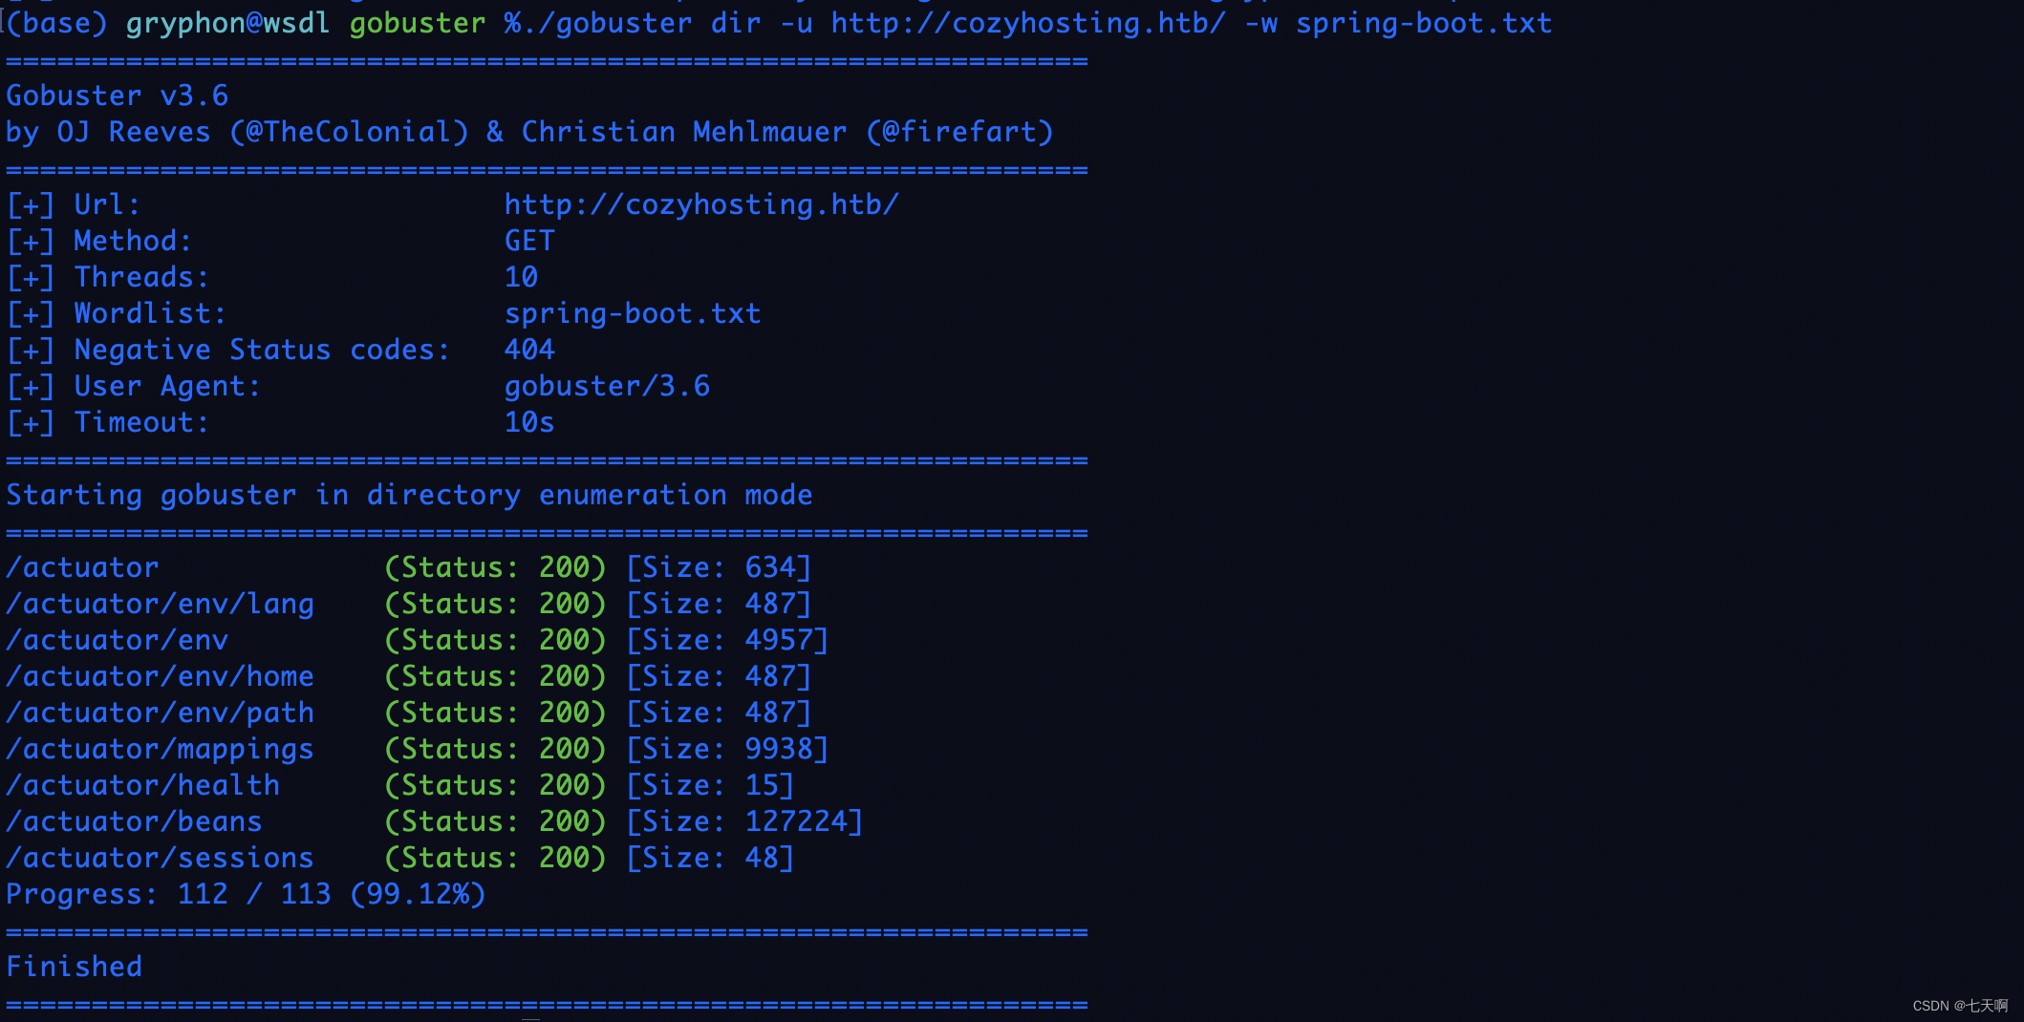Click the Status 200 for /actuator/beans
2024x1022 pixels.
495,821
